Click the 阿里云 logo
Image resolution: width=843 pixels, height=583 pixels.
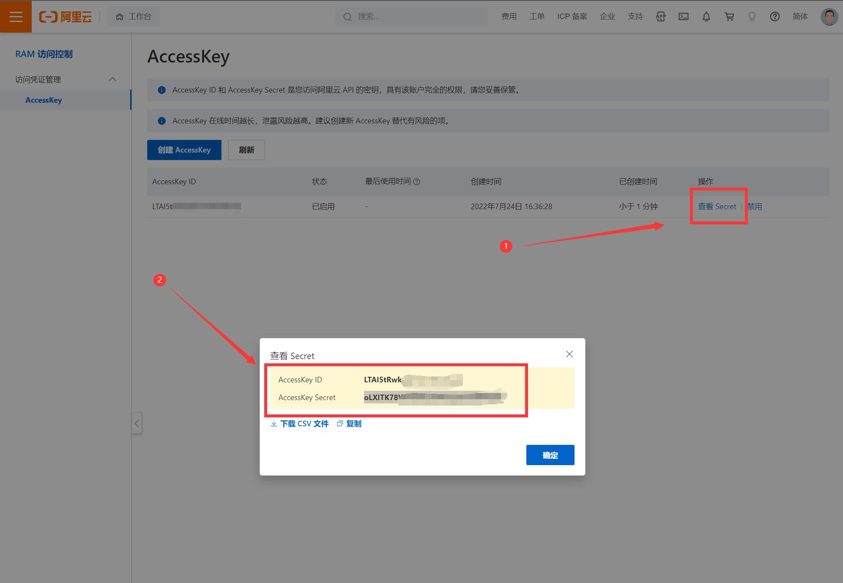[66, 16]
